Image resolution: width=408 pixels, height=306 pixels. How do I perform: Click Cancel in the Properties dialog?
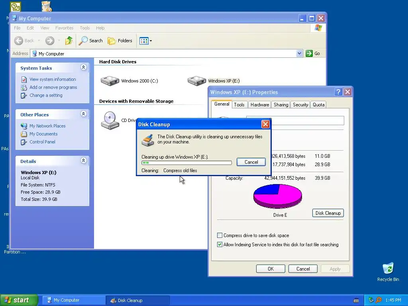pos(303,269)
